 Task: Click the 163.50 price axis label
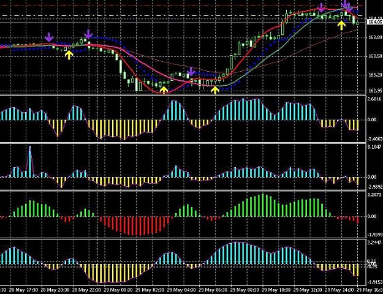[375, 56]
